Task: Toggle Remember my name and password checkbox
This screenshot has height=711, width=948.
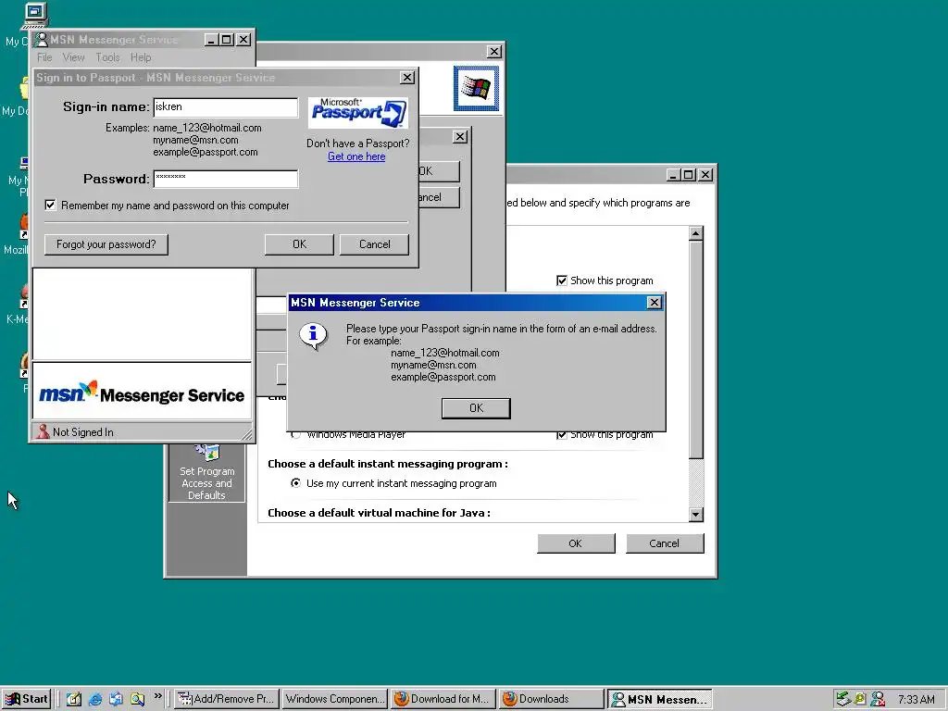Action: (50, 205)
